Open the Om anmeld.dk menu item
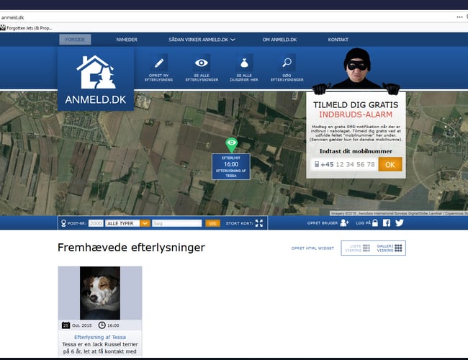Viewport: 468px width, 360px height. coord(279,40)
